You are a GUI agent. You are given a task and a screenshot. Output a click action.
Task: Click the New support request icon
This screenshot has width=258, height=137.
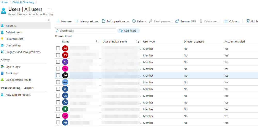click(x=2, y=95)
